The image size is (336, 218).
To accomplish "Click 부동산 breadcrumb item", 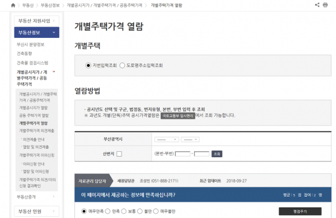I will pos(28,6).
